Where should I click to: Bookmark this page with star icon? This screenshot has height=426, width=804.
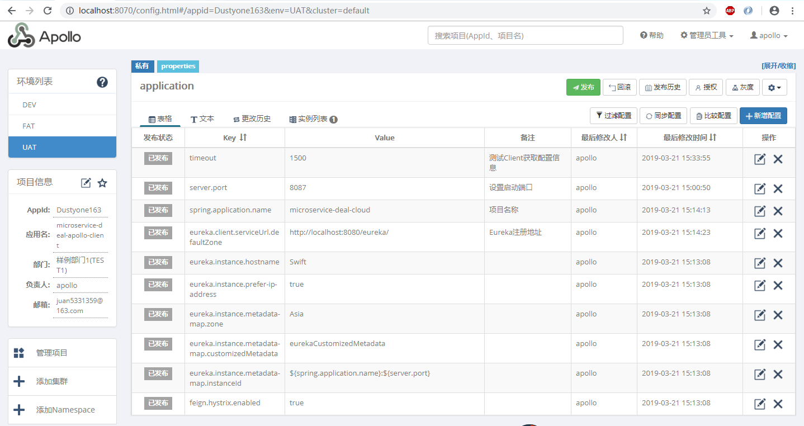pyautogui.click(x=707, y=11)
